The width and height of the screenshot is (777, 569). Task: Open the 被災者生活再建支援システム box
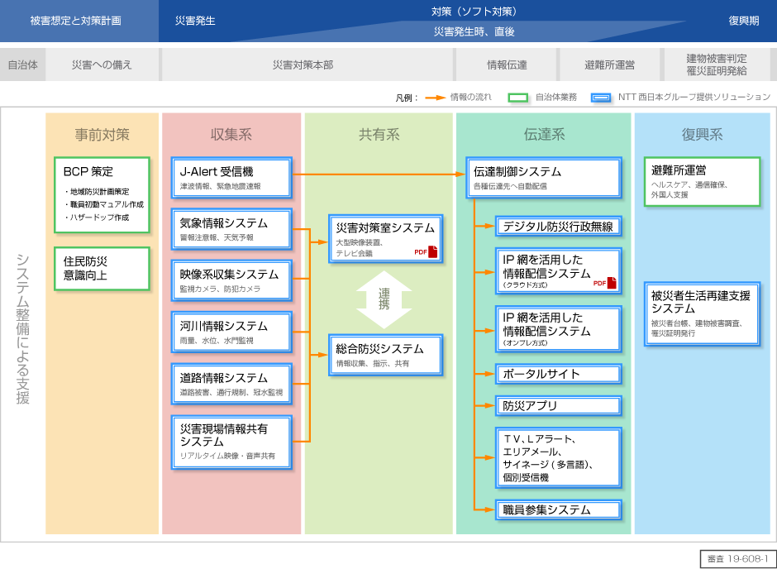pos(702,312)
